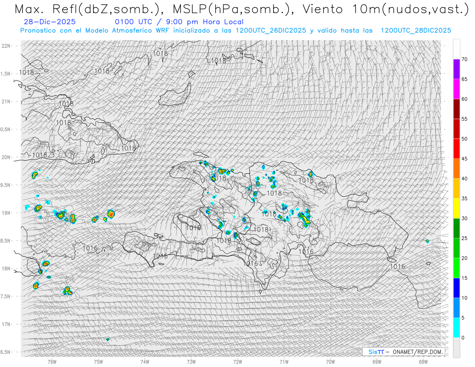Click the '68W' longitude label
The width and height of the screenshot is (475, 367).
[423, 361]
